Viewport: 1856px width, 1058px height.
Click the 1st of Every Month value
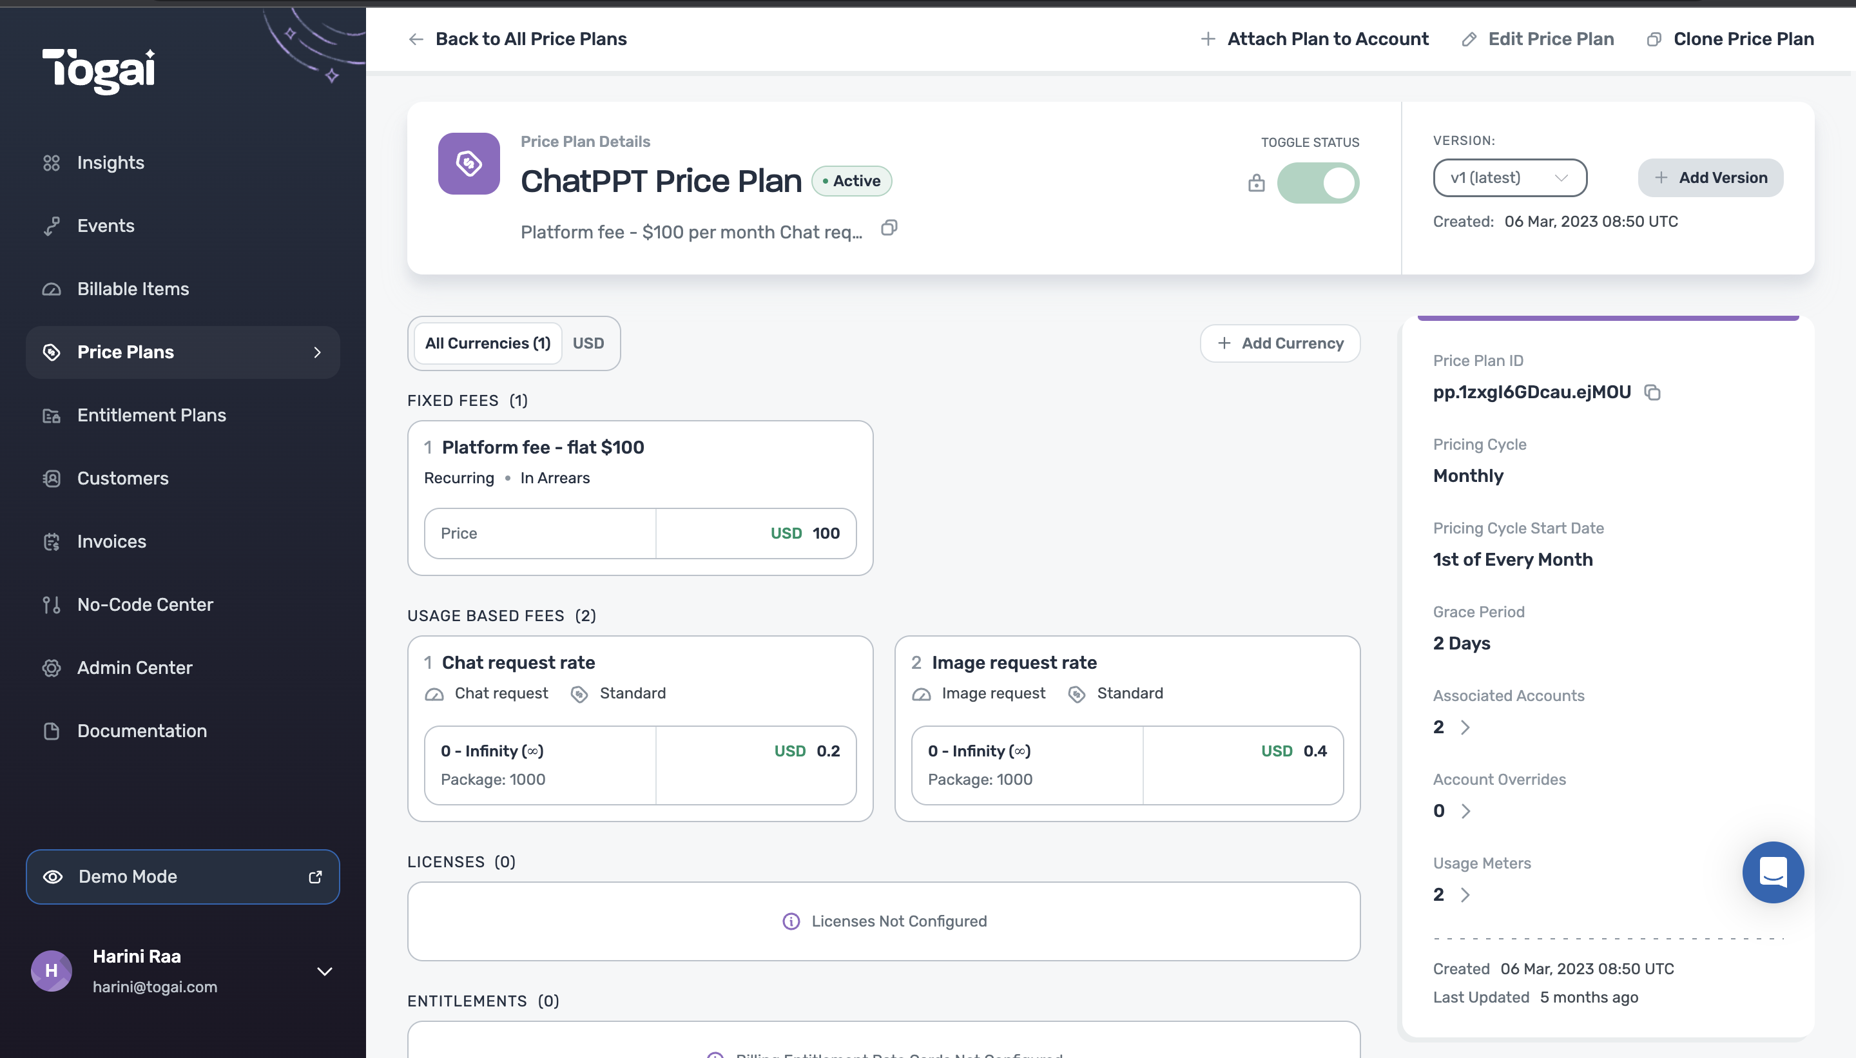1513,559
